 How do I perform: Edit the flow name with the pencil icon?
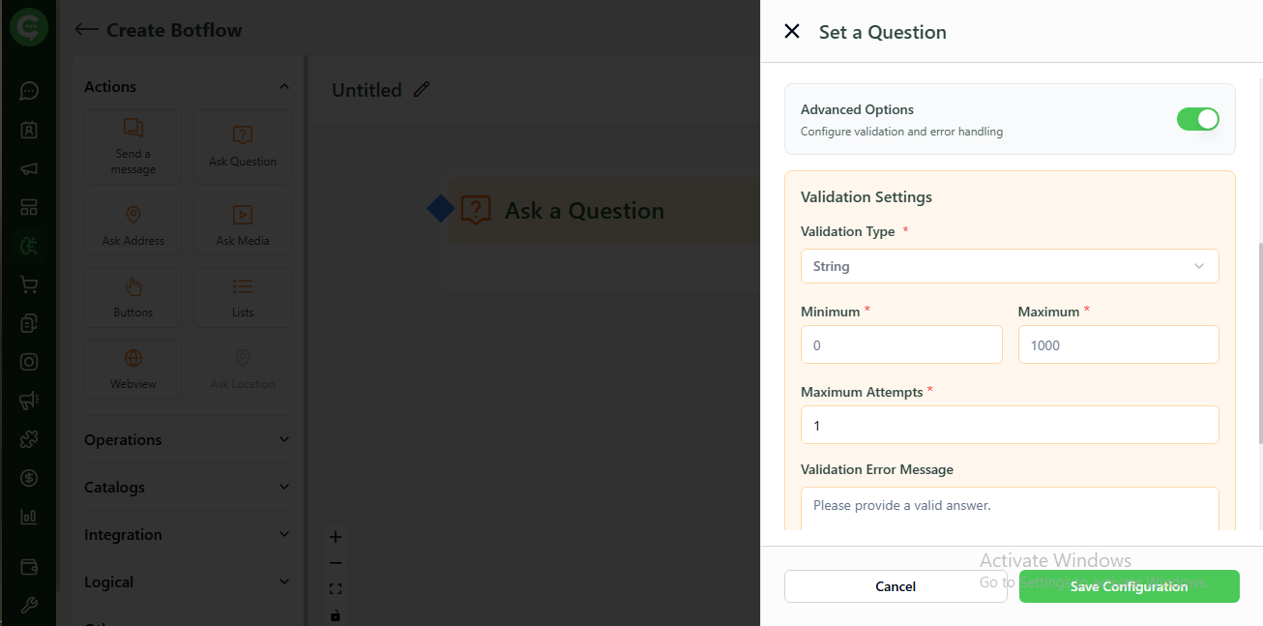pos(421,89)
